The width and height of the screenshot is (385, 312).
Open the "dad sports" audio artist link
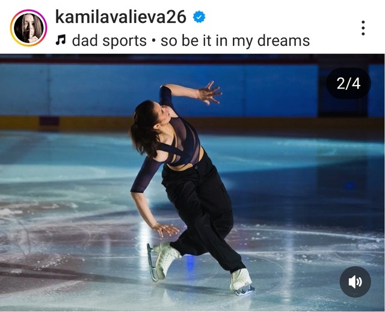[x=109, y=41]
